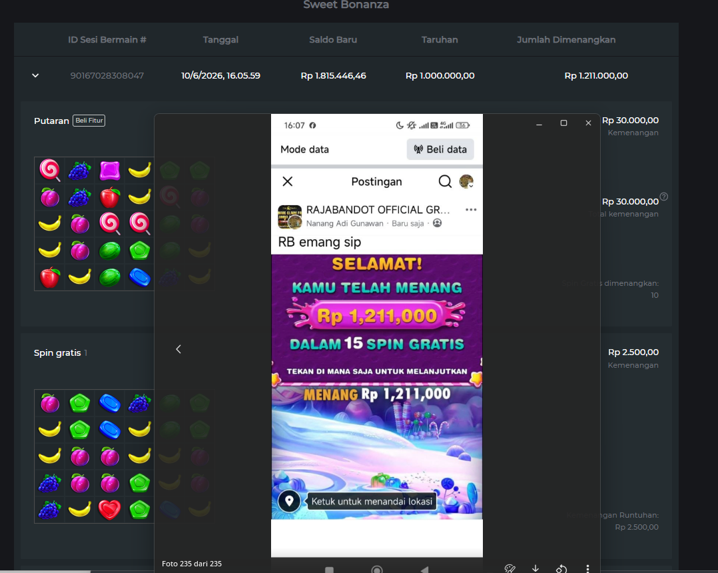The image size is (718, 573).
Task: Click Ketuk untuk menandai lokasi label
Action: coord(372,502)
